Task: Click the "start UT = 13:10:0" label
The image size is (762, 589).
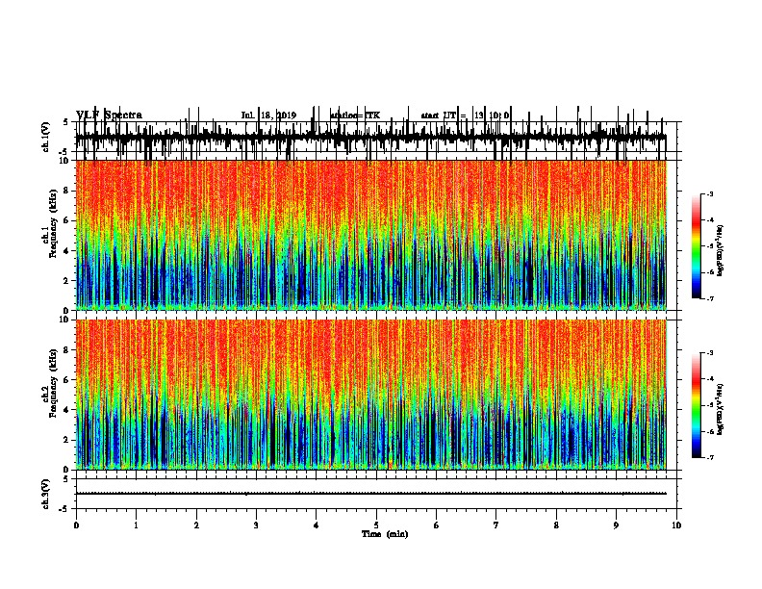Action: click(x=465, y=115)
